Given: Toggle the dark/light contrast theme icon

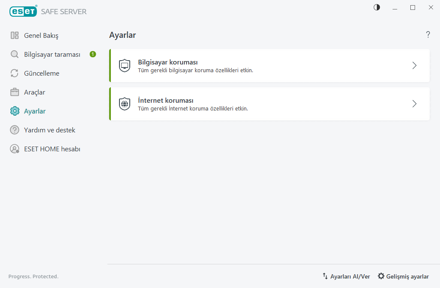Looking at the screenshot, I should (x=377, y=7).
